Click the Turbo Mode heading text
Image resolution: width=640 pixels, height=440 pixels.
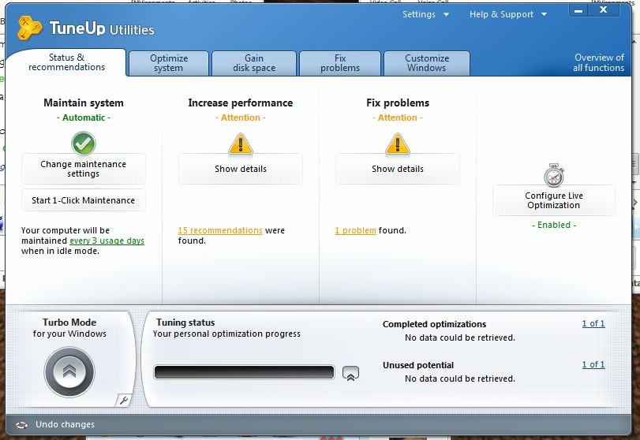point(69,323)
